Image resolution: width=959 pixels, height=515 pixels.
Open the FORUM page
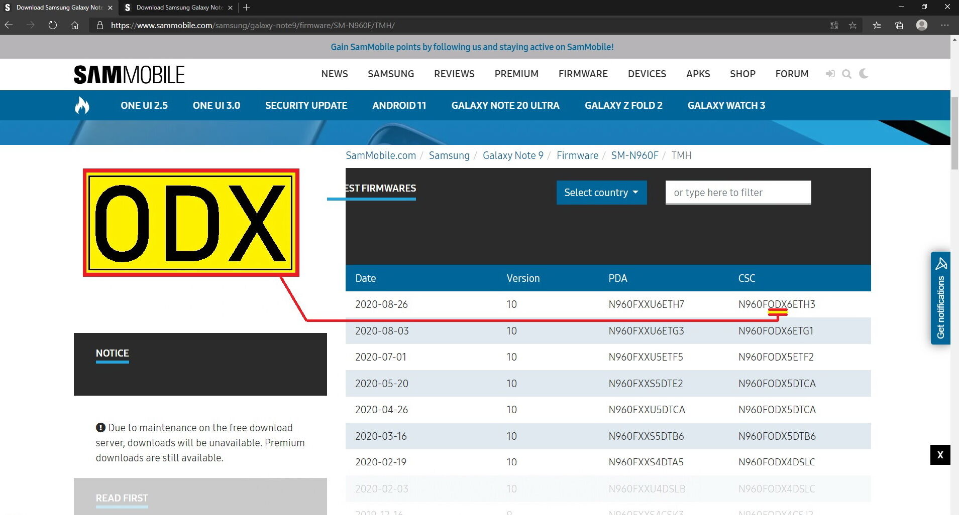coord(792,74)
